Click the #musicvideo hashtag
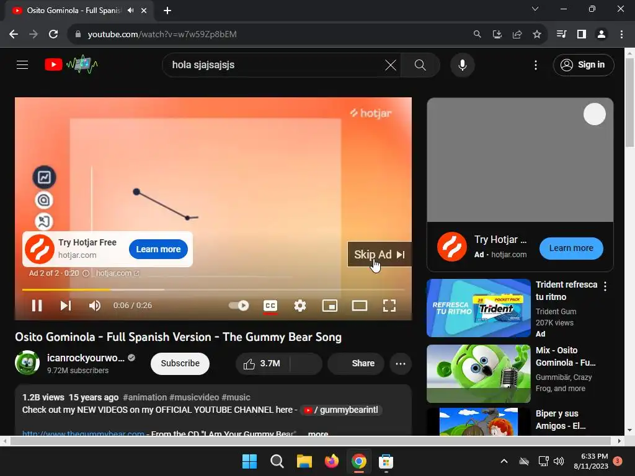Image resolution: width=635 pixels, height=476 pixels. click(x=194, y=397)
